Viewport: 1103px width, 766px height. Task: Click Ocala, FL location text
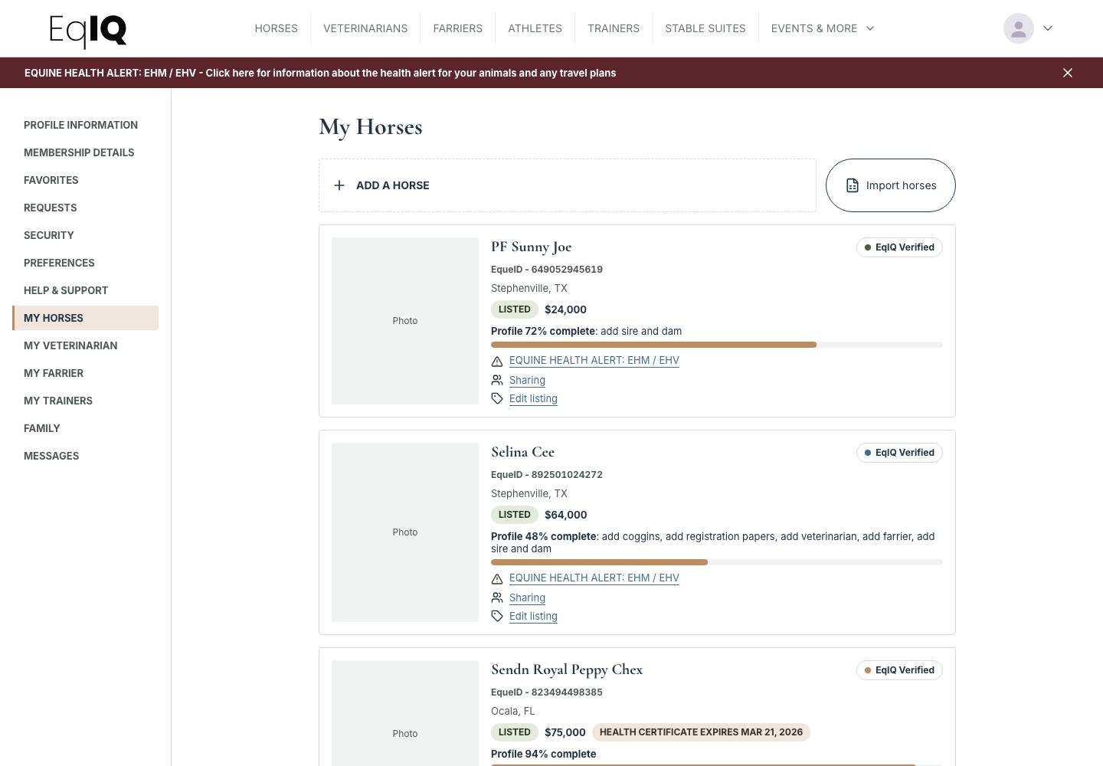[513, 711]
